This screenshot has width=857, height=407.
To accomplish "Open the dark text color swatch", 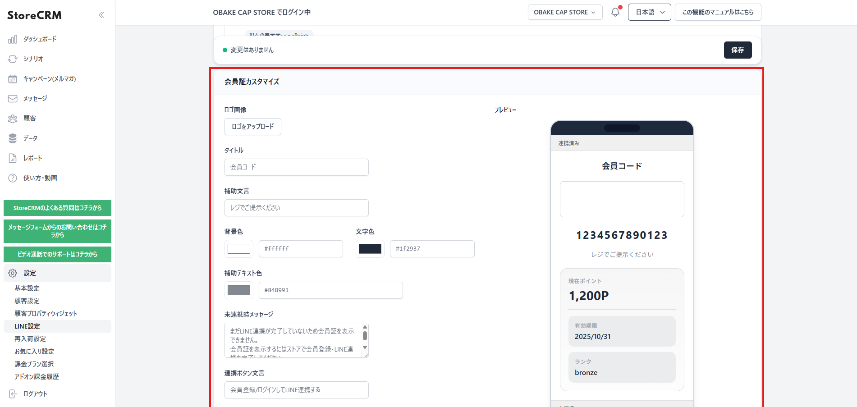I will click(370, 249).
